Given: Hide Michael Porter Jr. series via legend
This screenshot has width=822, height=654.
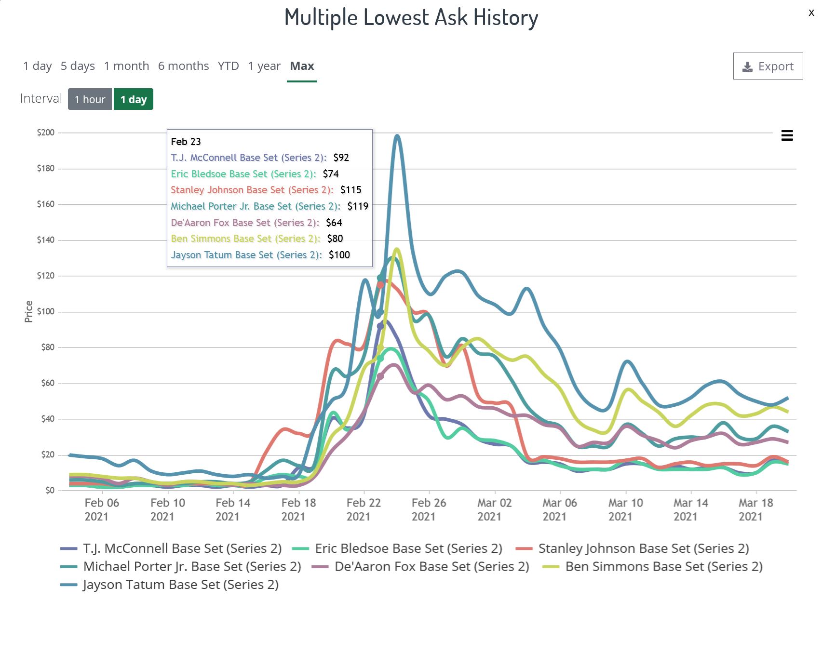Looking at the screenshot, I should tap(181, 566).
